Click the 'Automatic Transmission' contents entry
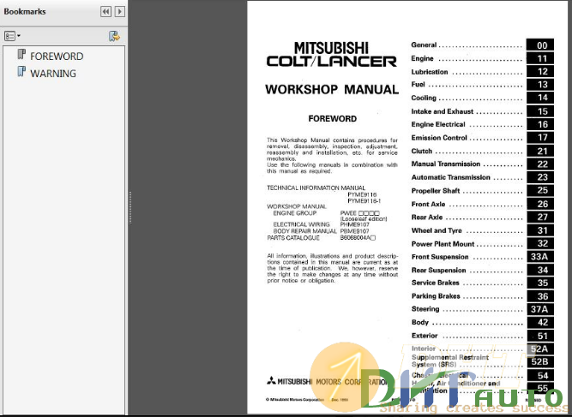Viewport: 572px width, 417px height. point(450,177)
